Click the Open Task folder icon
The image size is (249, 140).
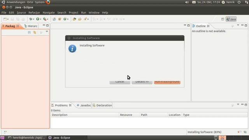80,19
